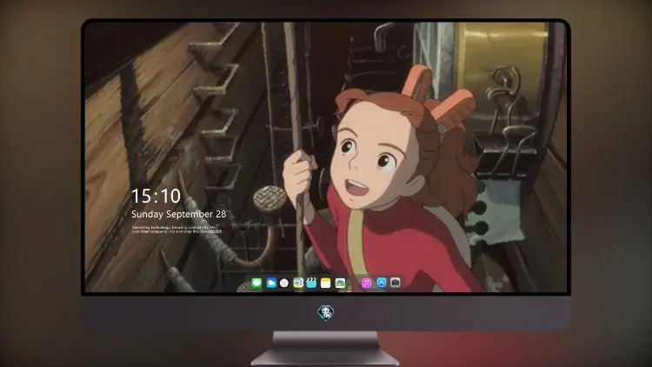The width and height of the screenshot is (652, 367).
Task: Open the Camera app in dock
Action: tap(395, 283)
